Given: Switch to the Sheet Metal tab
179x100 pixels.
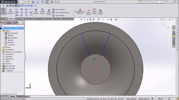Looking at the screenshot, I should pyautogui.click(x=28, y=19).
